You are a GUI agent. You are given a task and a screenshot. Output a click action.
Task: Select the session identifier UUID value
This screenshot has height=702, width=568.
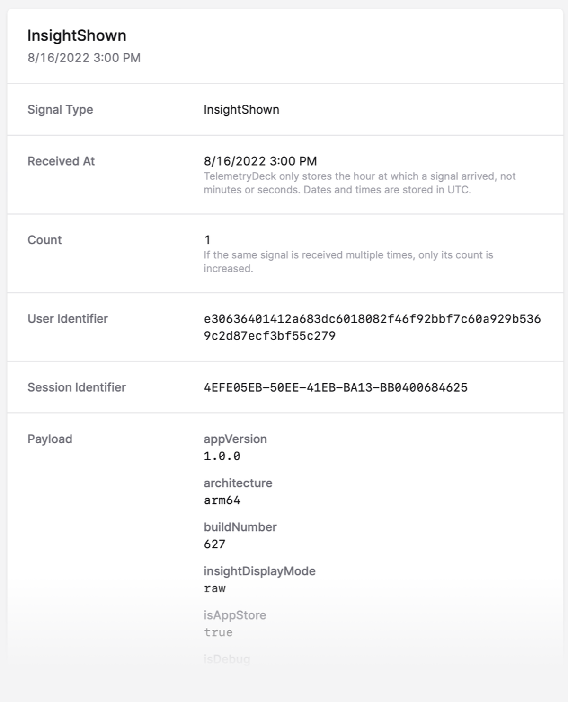[x=336, y=387]
